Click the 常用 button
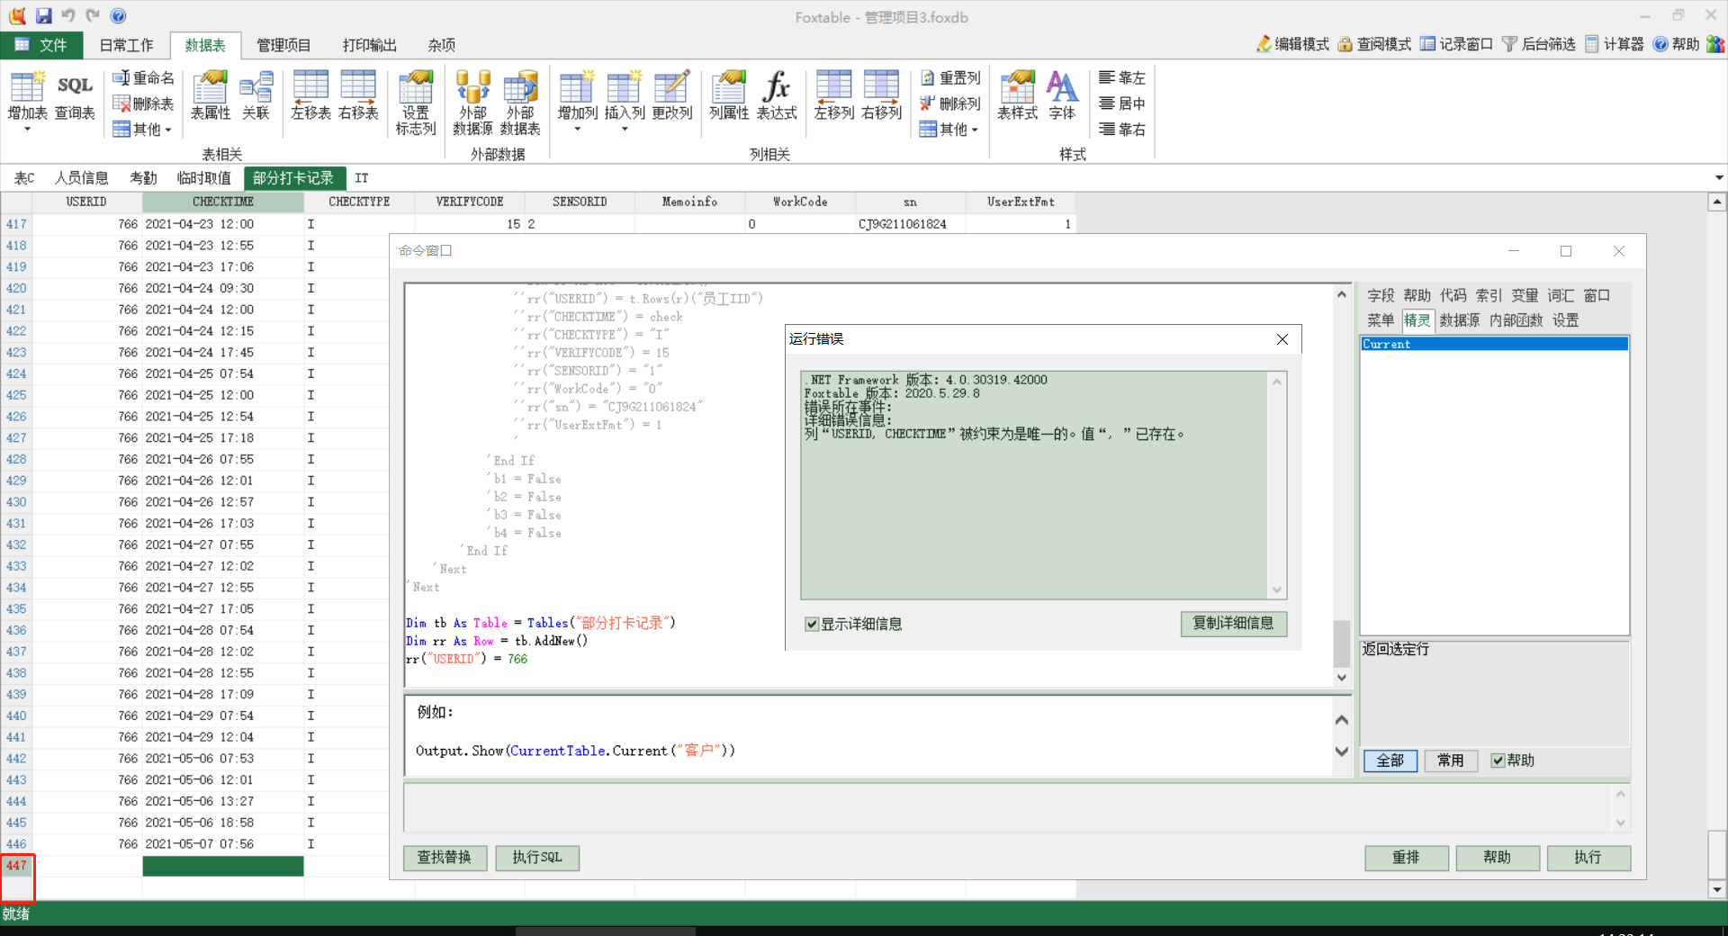 (1451, 760)
